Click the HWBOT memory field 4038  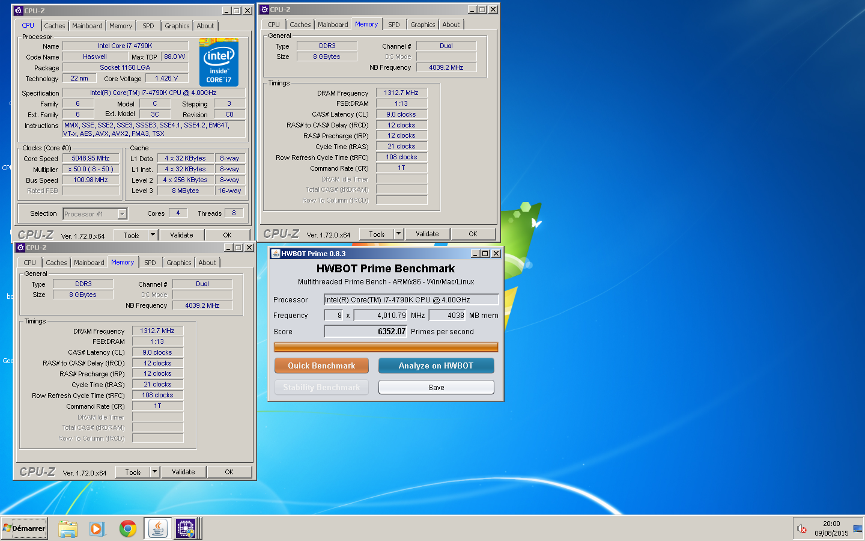point(448,315)
